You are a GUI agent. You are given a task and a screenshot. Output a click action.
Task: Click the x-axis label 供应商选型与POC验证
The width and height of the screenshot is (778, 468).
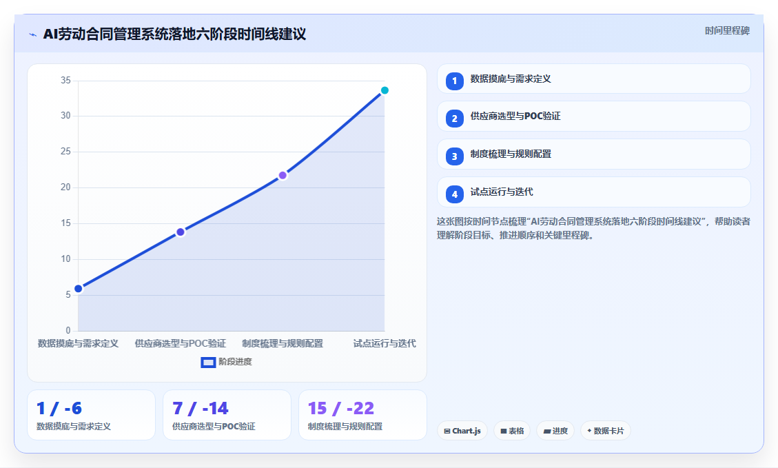coord(181,343)
